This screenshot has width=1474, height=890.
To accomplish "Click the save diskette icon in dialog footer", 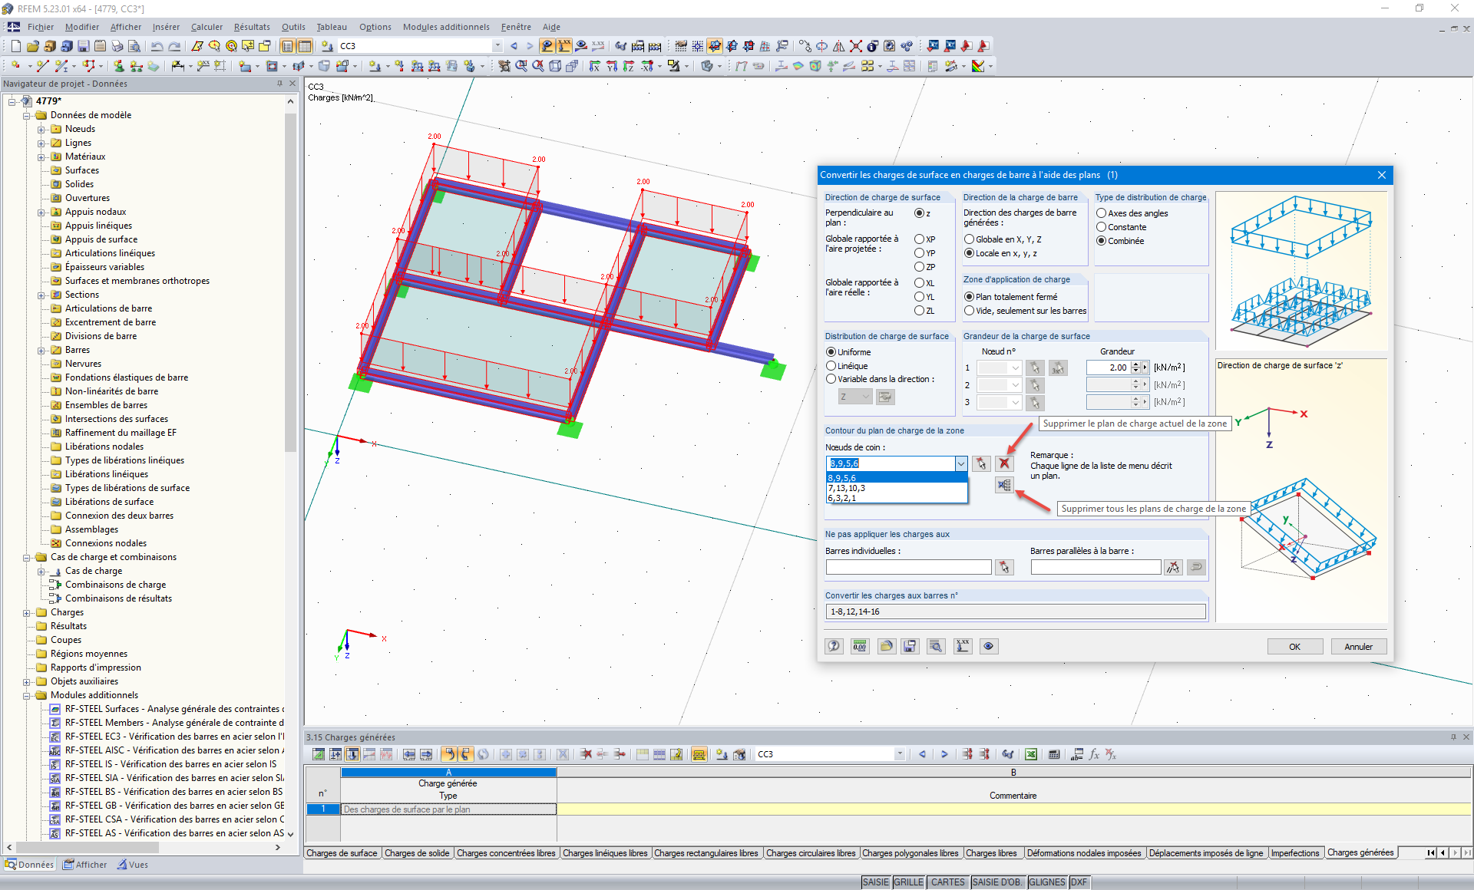I will (x=910, y=646).
